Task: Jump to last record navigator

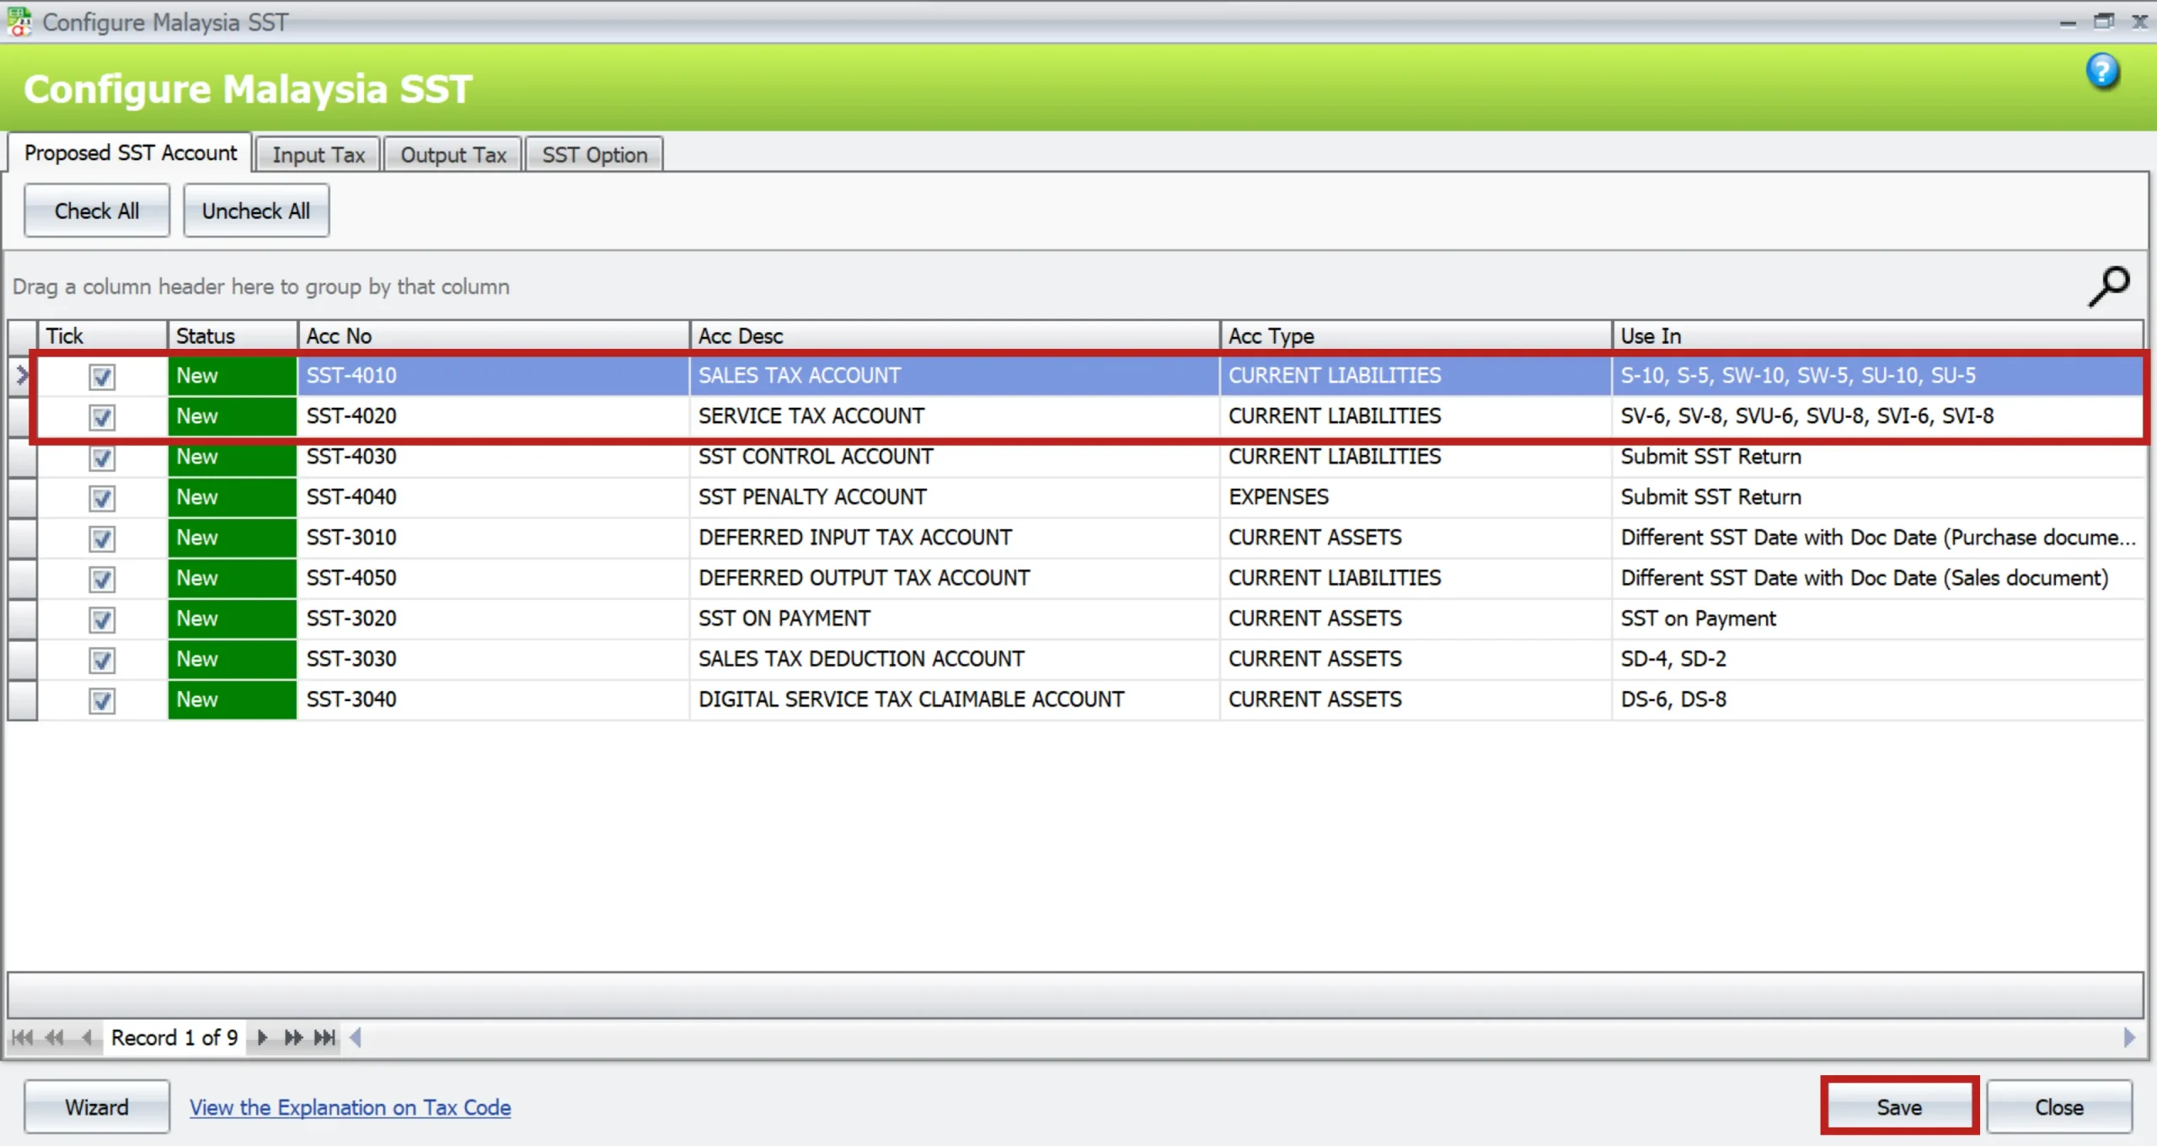Action: (324, 1037)
